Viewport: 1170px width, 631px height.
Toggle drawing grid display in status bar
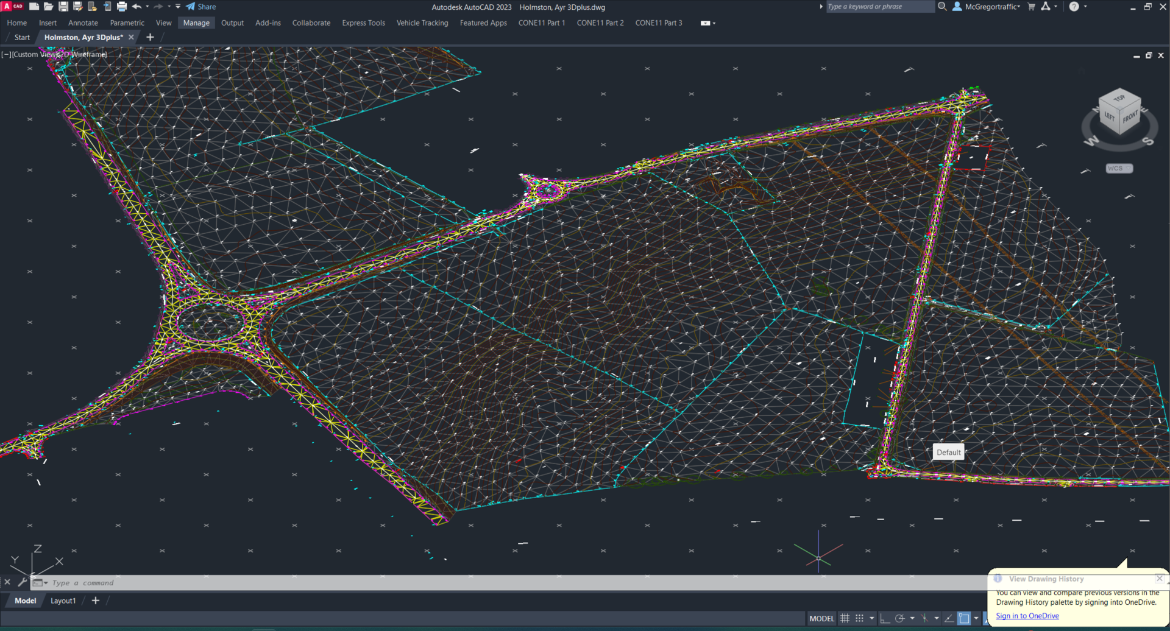[845, 618]
